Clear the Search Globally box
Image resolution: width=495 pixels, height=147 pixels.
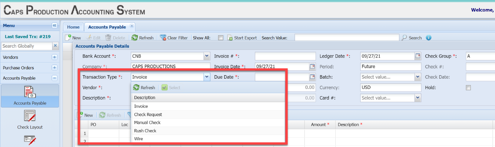[55, 46]
